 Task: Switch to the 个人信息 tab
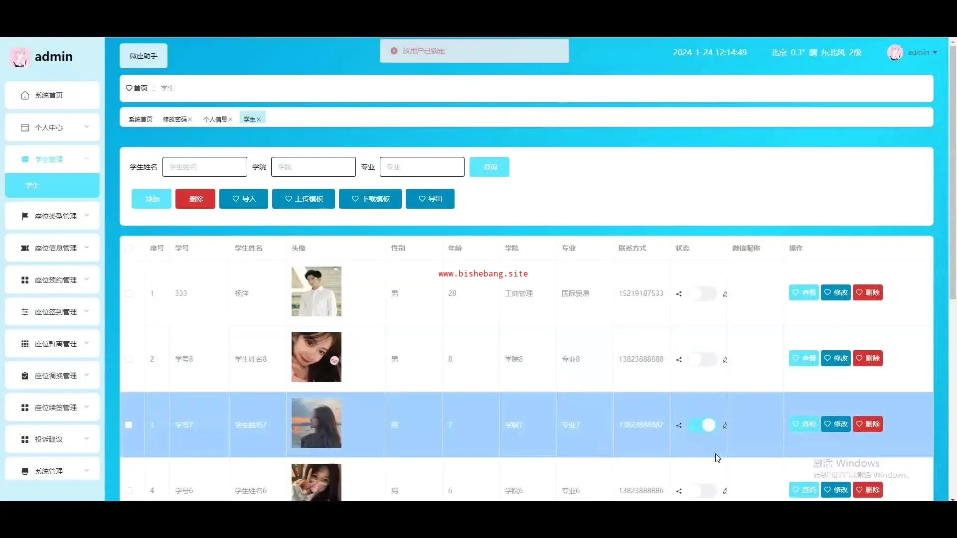[x=215, y=120]
